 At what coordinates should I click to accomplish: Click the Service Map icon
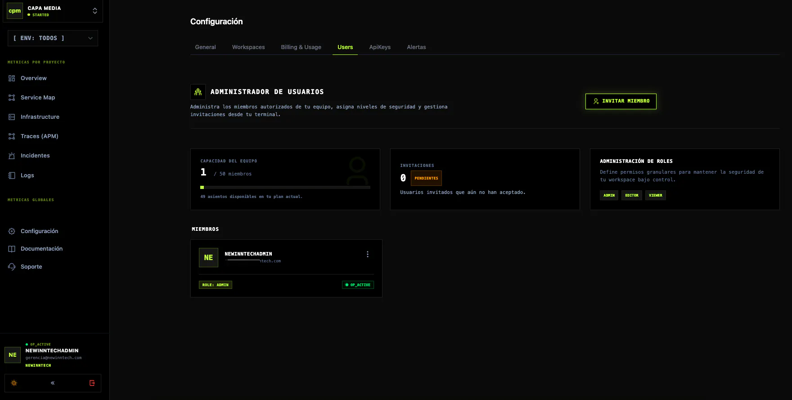point(12,98)
